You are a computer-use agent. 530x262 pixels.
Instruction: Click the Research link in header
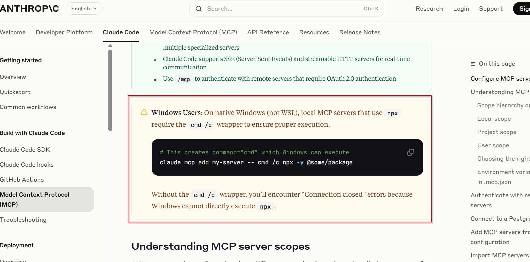point(429,9)
